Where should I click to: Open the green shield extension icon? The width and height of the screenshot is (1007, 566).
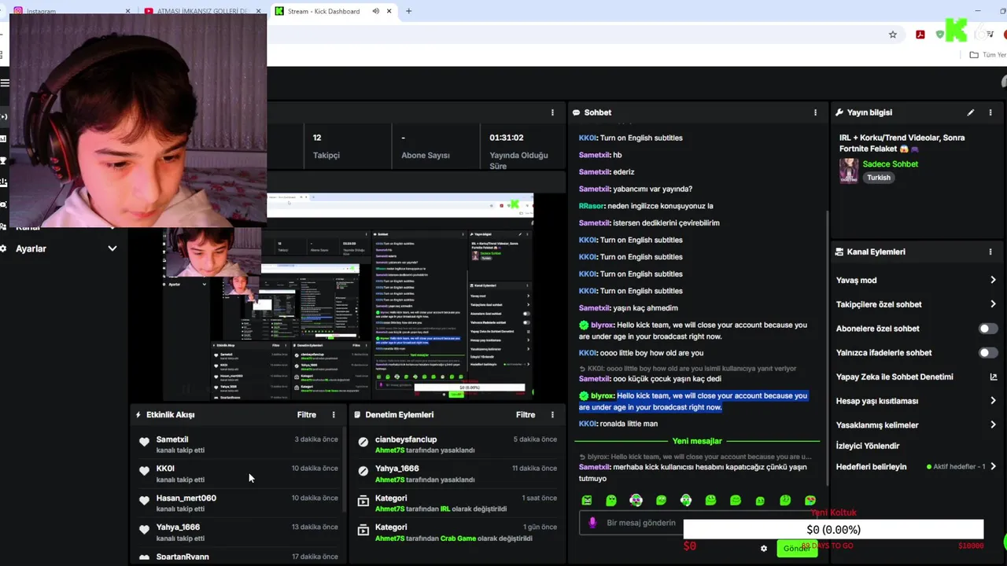coord(939,35)
